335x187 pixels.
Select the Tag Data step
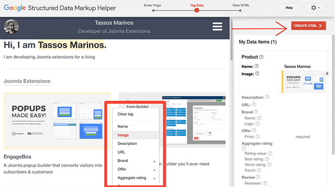[x=196, y=5]
